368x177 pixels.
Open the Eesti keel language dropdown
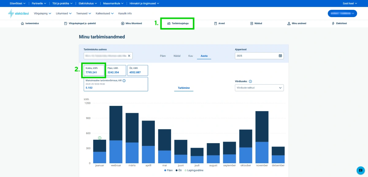(349, 3)
